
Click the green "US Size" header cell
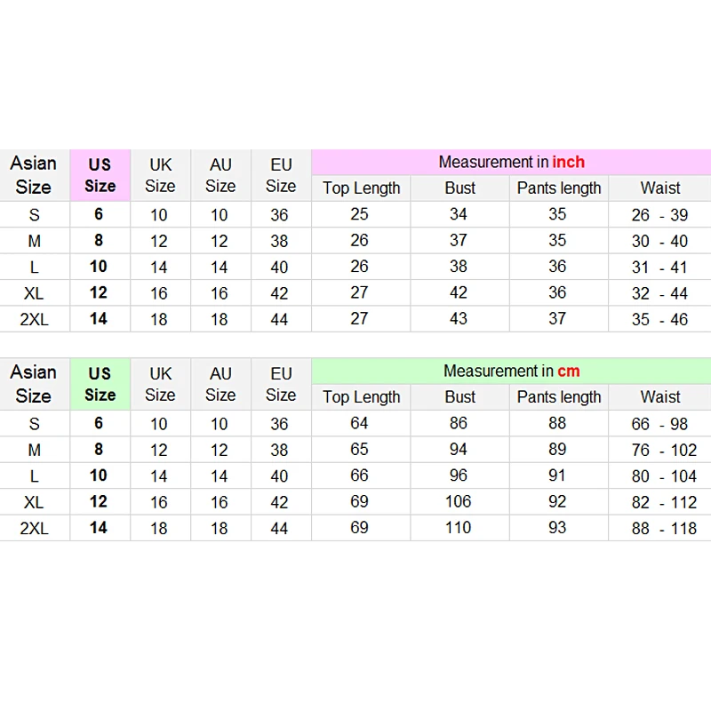(100, 384)
